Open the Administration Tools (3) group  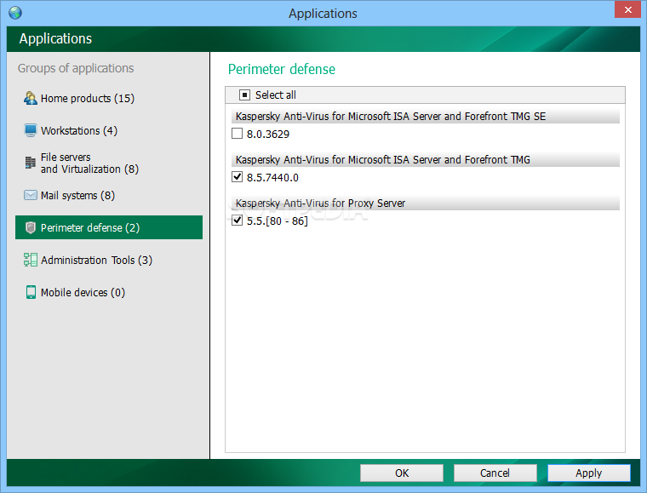pyautogui.click(x=109, y=260)
